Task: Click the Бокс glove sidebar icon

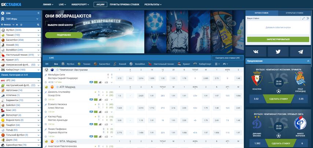Action: click(x=3, y=110)
